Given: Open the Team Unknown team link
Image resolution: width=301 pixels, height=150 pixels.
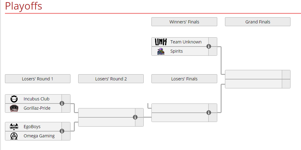Looking at the screenshot, I should pyautogui.click(x=186, y=42).
